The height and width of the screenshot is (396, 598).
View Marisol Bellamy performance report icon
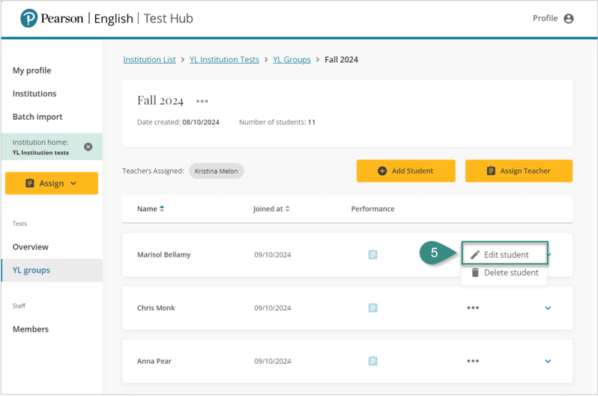click(372, 255)
